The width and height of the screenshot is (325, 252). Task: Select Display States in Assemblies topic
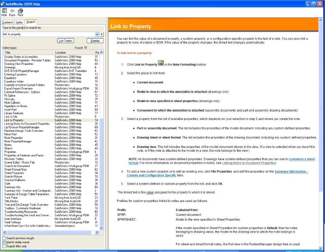point(21,57)
